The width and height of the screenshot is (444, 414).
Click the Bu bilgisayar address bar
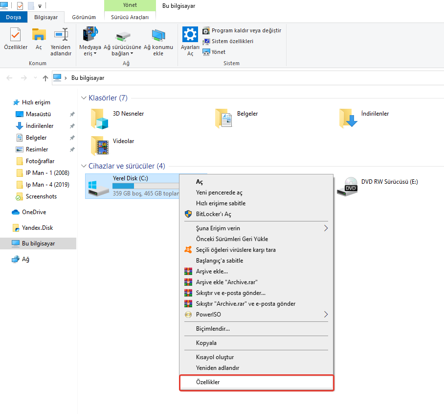(x=244, y=78)
